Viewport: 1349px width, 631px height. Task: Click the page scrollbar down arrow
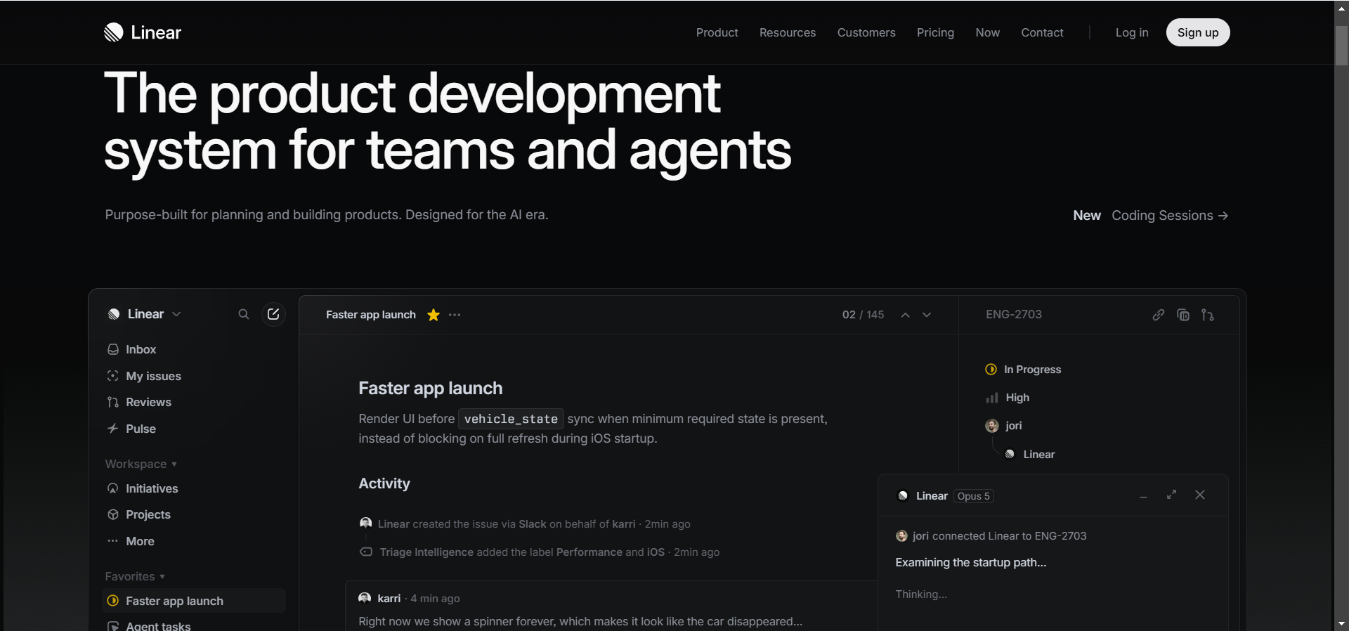click(1341, 624)
